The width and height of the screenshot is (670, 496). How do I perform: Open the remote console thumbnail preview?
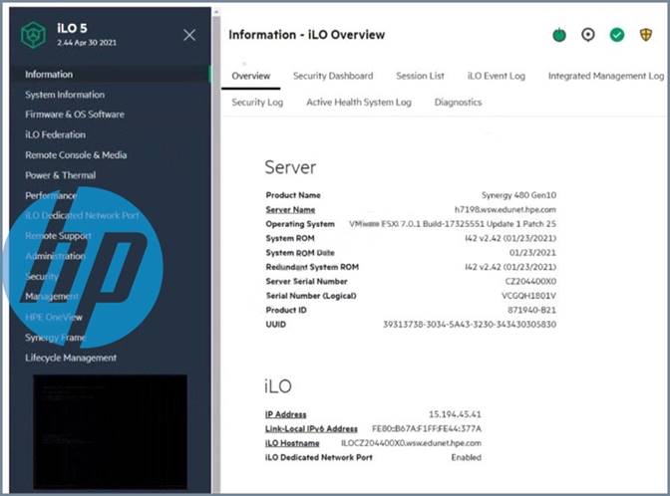111,431
